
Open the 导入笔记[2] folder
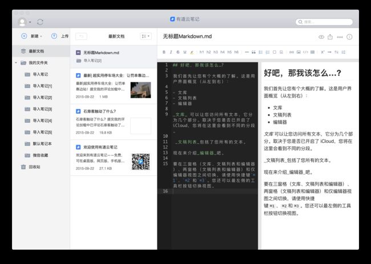pos(41,97)
